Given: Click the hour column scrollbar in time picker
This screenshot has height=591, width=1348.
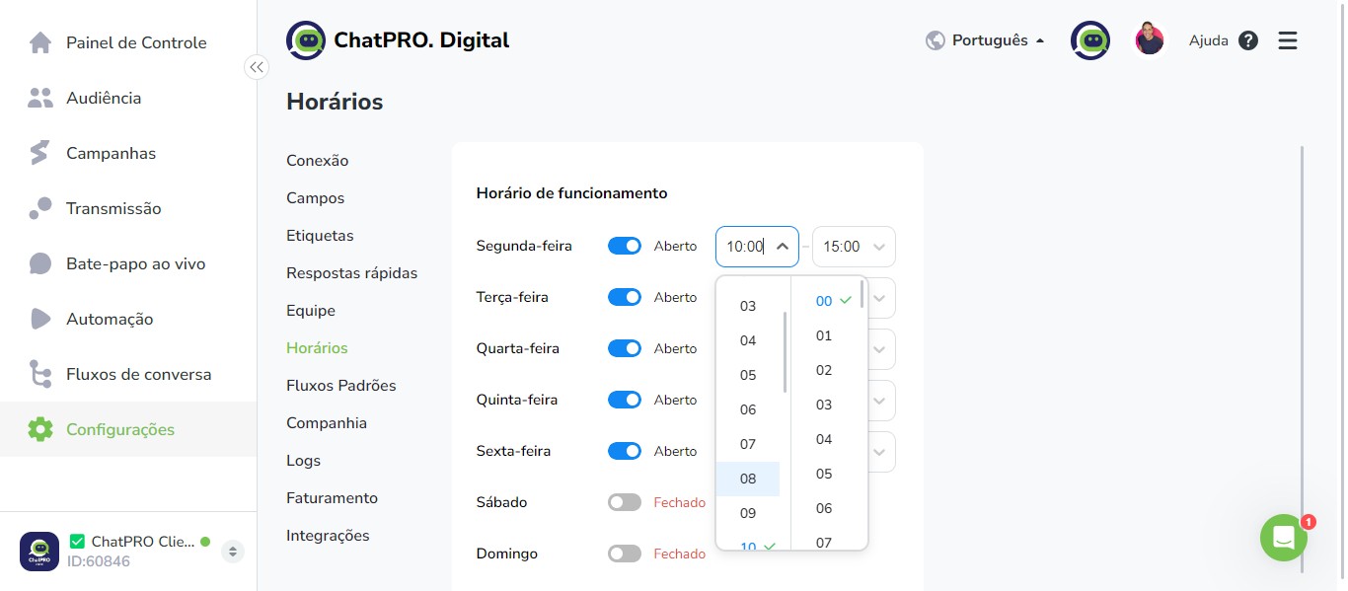Looking at the screenshot, I should pyautogui.click(x=786, y=352).
